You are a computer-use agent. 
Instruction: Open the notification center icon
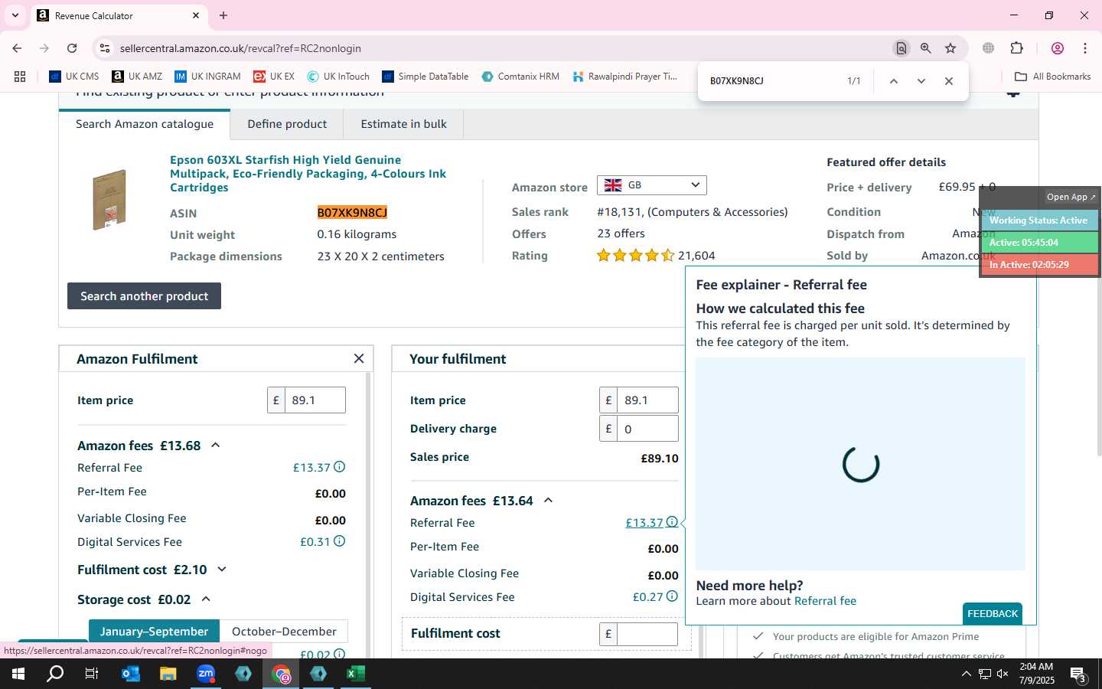click(x=1078, y=674)
